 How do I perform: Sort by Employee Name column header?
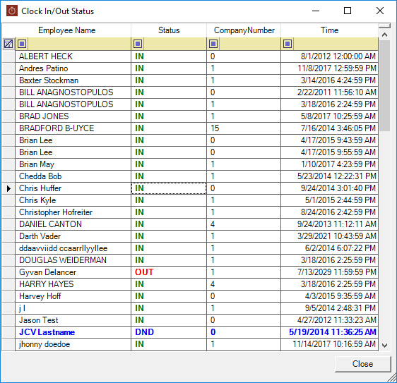[66, 30]
